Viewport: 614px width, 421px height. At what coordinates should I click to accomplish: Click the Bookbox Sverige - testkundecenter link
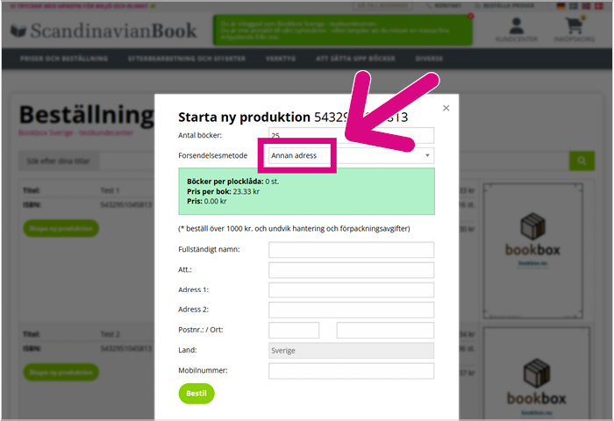(x=76, y=132)
